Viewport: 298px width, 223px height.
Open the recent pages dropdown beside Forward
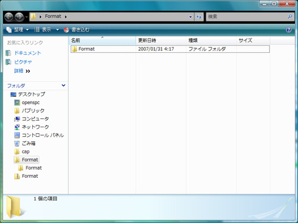click(26, 17)
